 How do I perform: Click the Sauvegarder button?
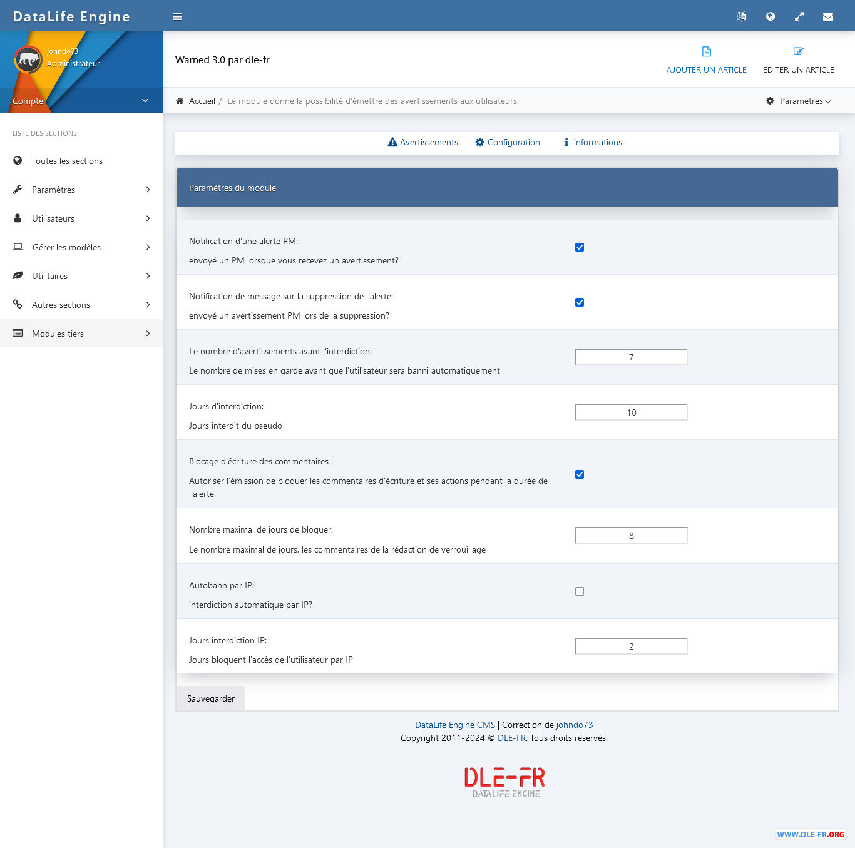(211, 698)
